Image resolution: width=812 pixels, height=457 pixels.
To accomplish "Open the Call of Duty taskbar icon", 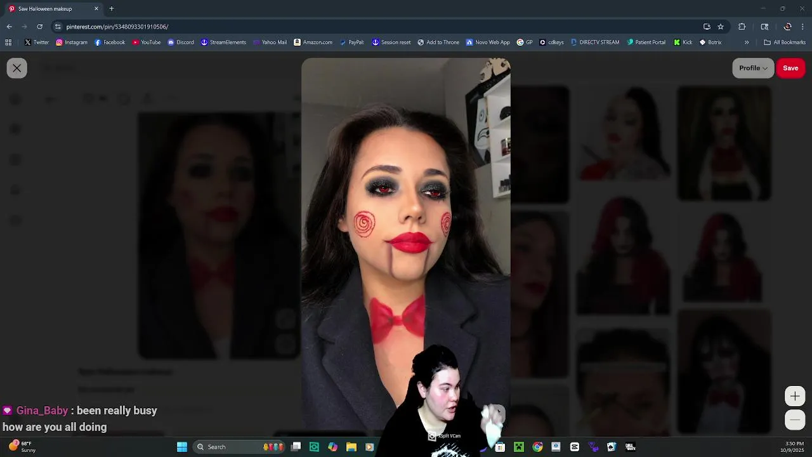I will point(631,447).
